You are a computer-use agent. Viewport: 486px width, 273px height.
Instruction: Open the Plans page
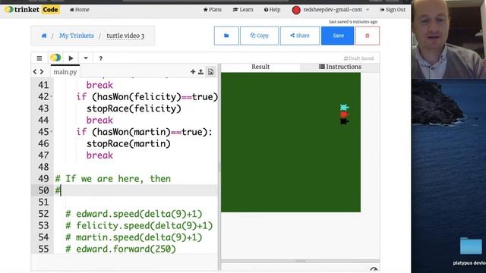213,10
